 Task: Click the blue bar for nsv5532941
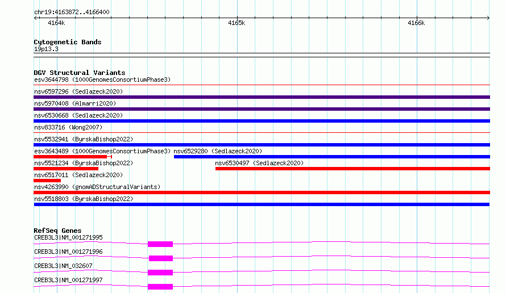point(262,145)
